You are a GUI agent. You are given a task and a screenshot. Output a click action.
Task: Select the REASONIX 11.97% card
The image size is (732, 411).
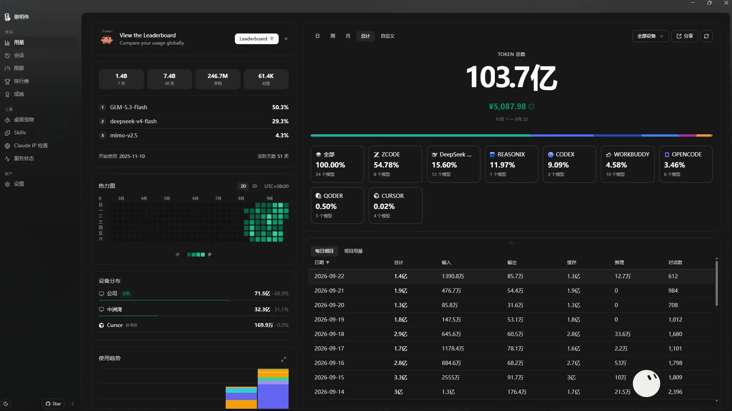[x=511, y=164]
